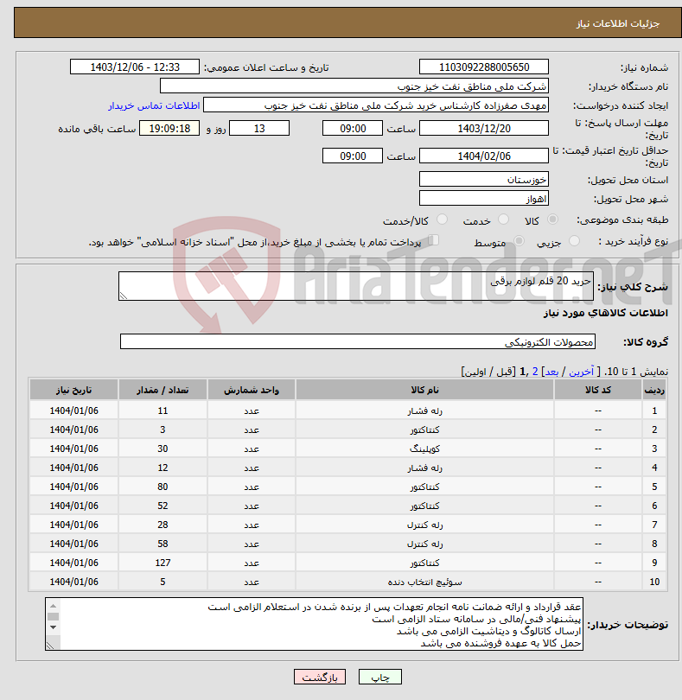Click the آخرین last page link

pyautogui.click(x=581, y=372)
